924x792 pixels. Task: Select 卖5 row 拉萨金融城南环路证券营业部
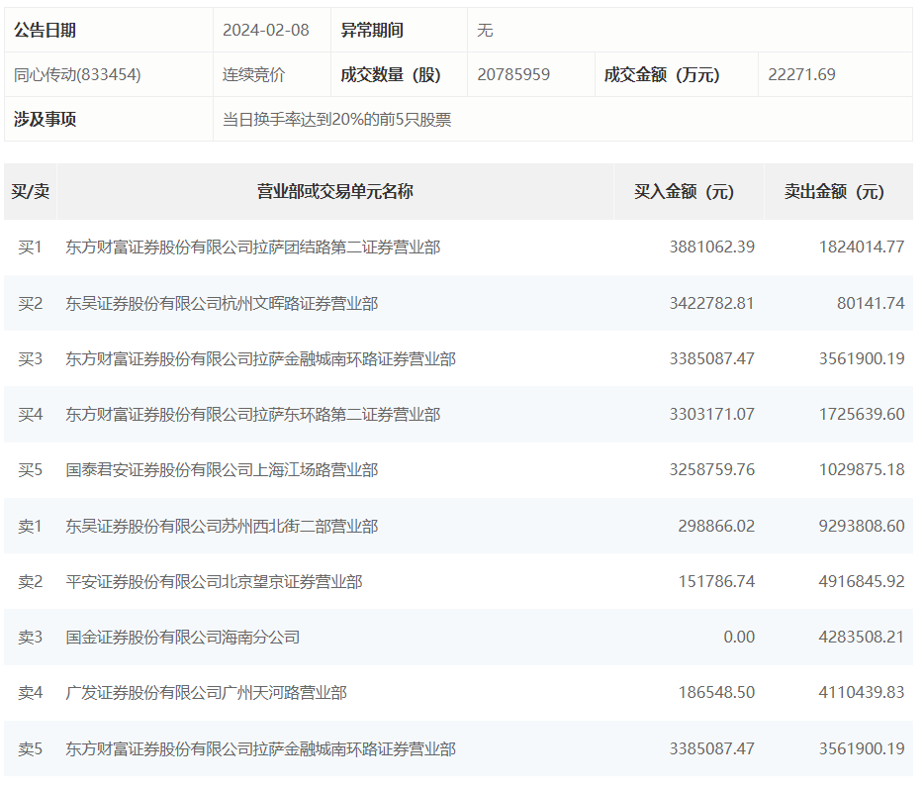pyautogui.click(x=458, y=749)
